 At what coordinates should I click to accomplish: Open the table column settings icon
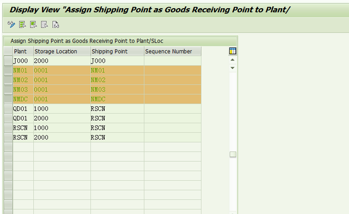click(233, 51)
